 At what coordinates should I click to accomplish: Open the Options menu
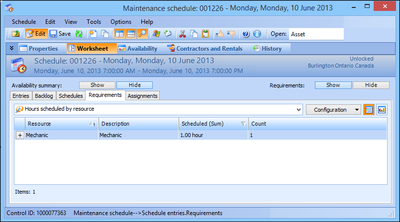tap(121, 22)
